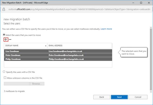Click the '3 mailboxes to migrate' text
153x105 pixels.
14,91
